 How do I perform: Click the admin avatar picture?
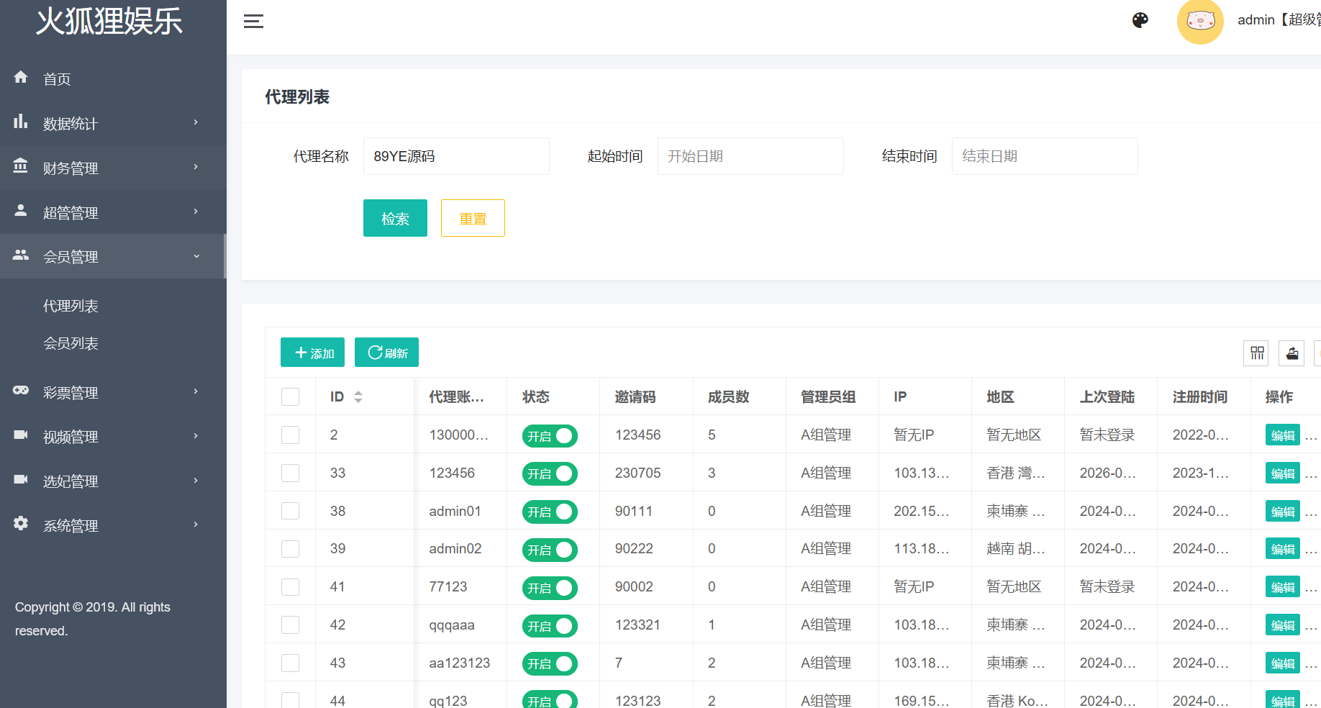click(x=1200, y=22)
